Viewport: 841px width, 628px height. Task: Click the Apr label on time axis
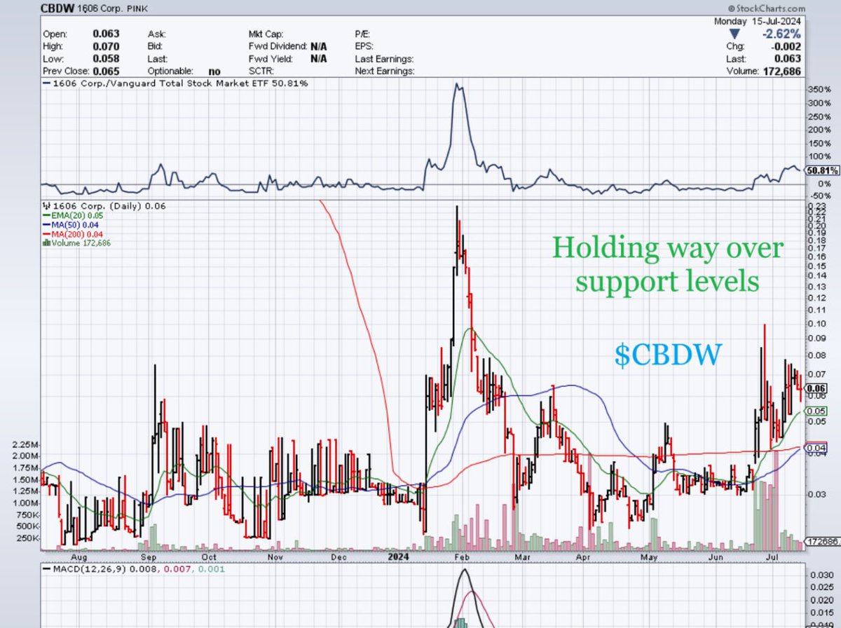tap(582, 557)
